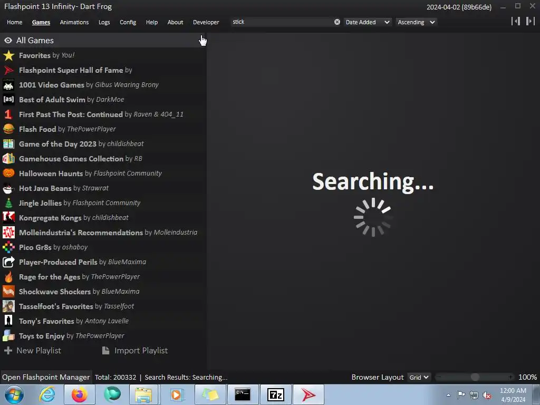
Task: Open the Home tab
Action: click(x=14, y=22)
